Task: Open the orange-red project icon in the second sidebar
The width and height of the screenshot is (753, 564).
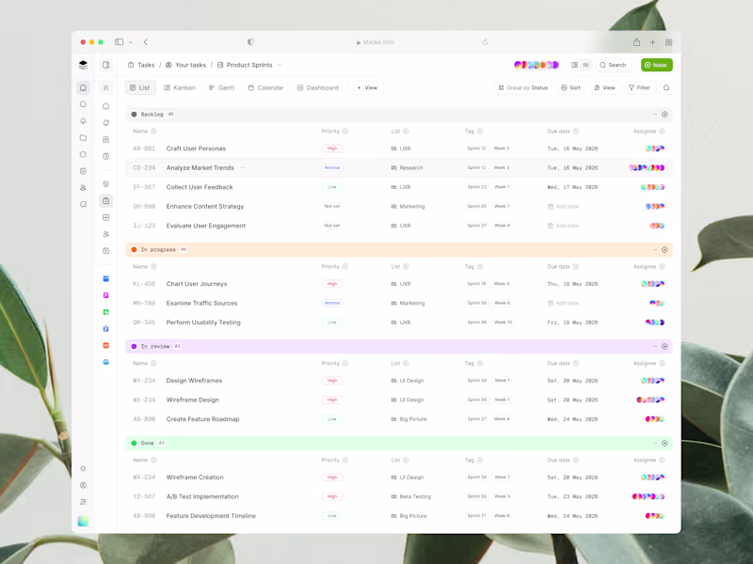Action: pos(106,345)
